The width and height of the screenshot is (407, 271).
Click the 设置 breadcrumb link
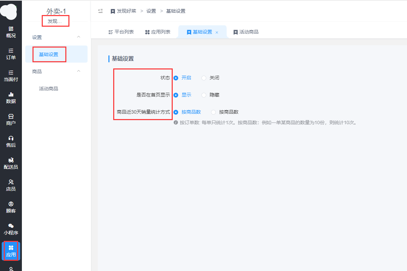pyautogui.click(x=151, y=11)
